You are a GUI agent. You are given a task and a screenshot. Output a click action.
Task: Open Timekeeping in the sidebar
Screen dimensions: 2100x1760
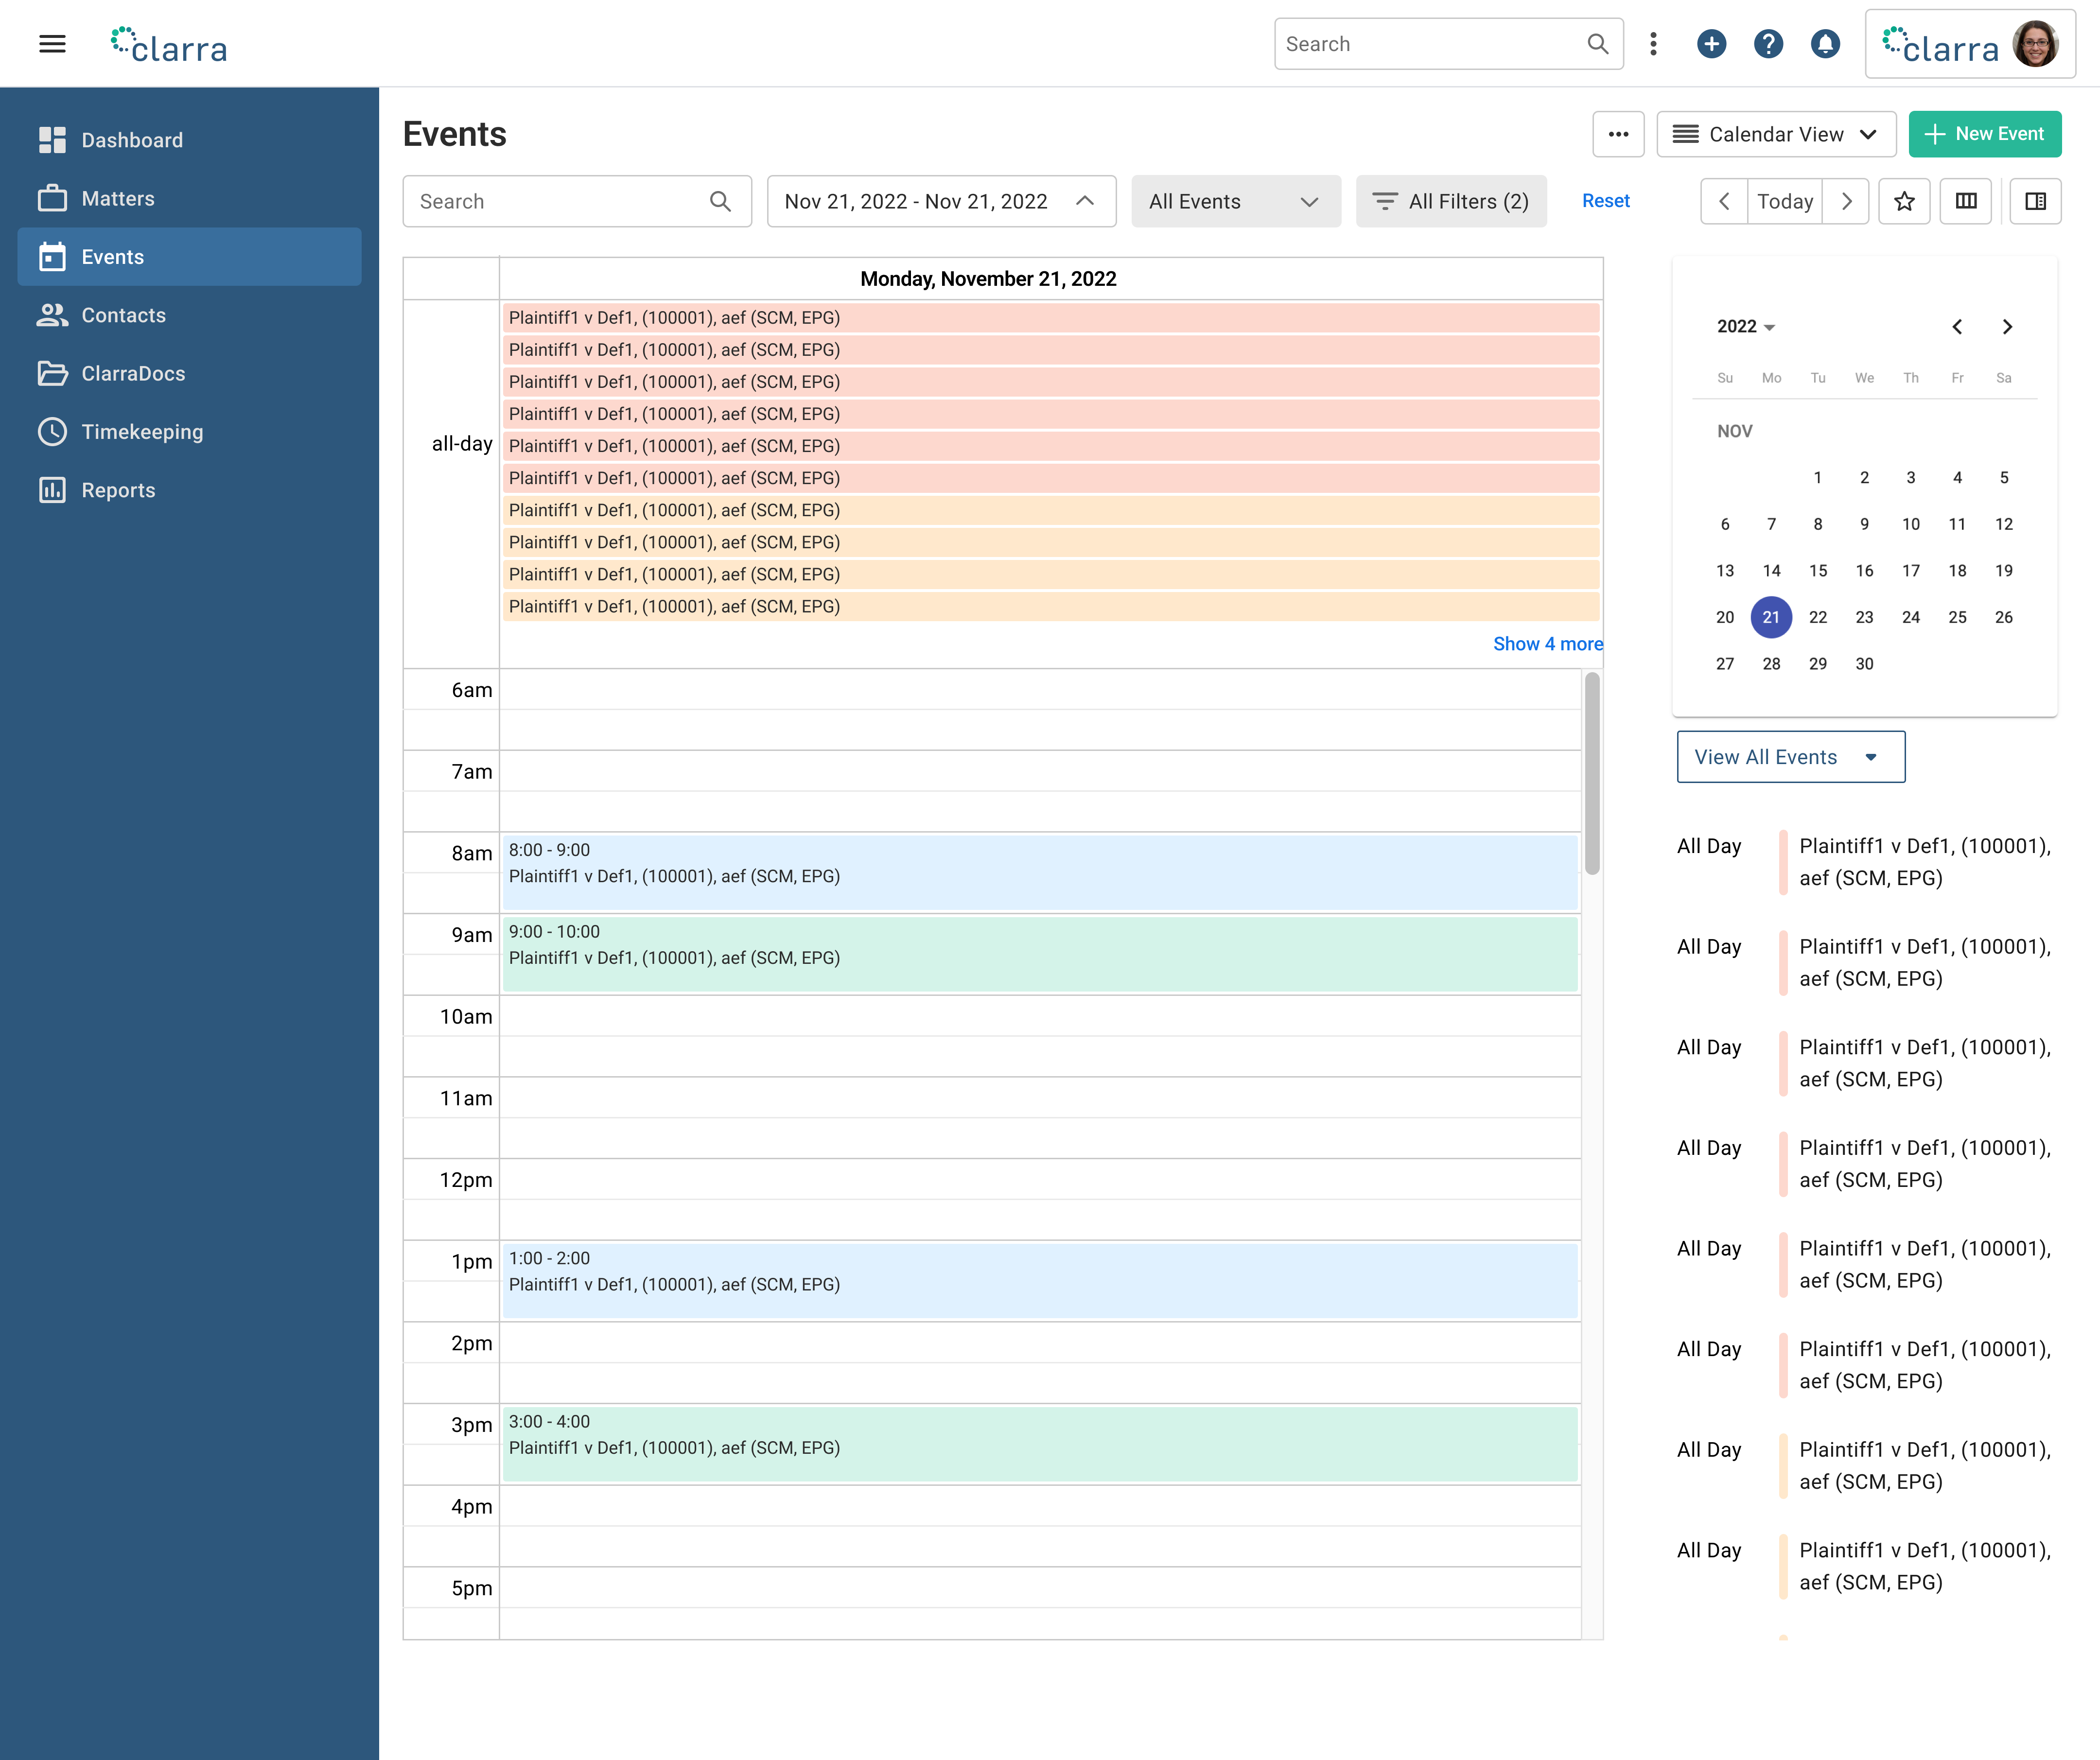point(142,432)
